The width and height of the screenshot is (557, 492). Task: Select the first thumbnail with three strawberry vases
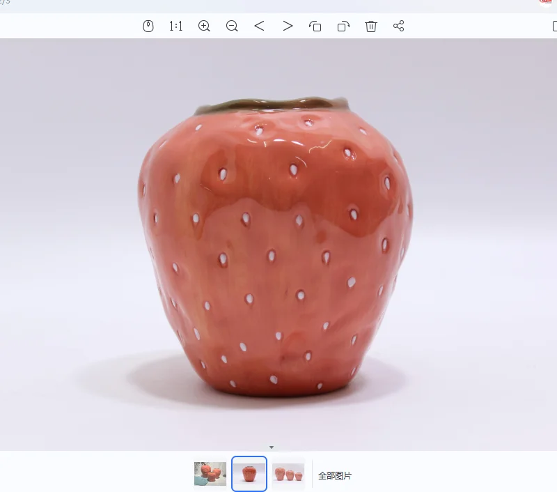point(210,474)
